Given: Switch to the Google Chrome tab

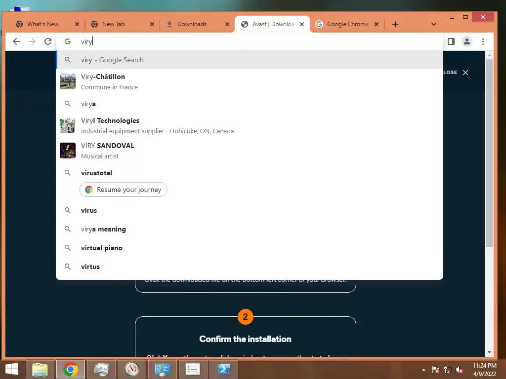Looking at the screenshot, I should tap(347, 24).
